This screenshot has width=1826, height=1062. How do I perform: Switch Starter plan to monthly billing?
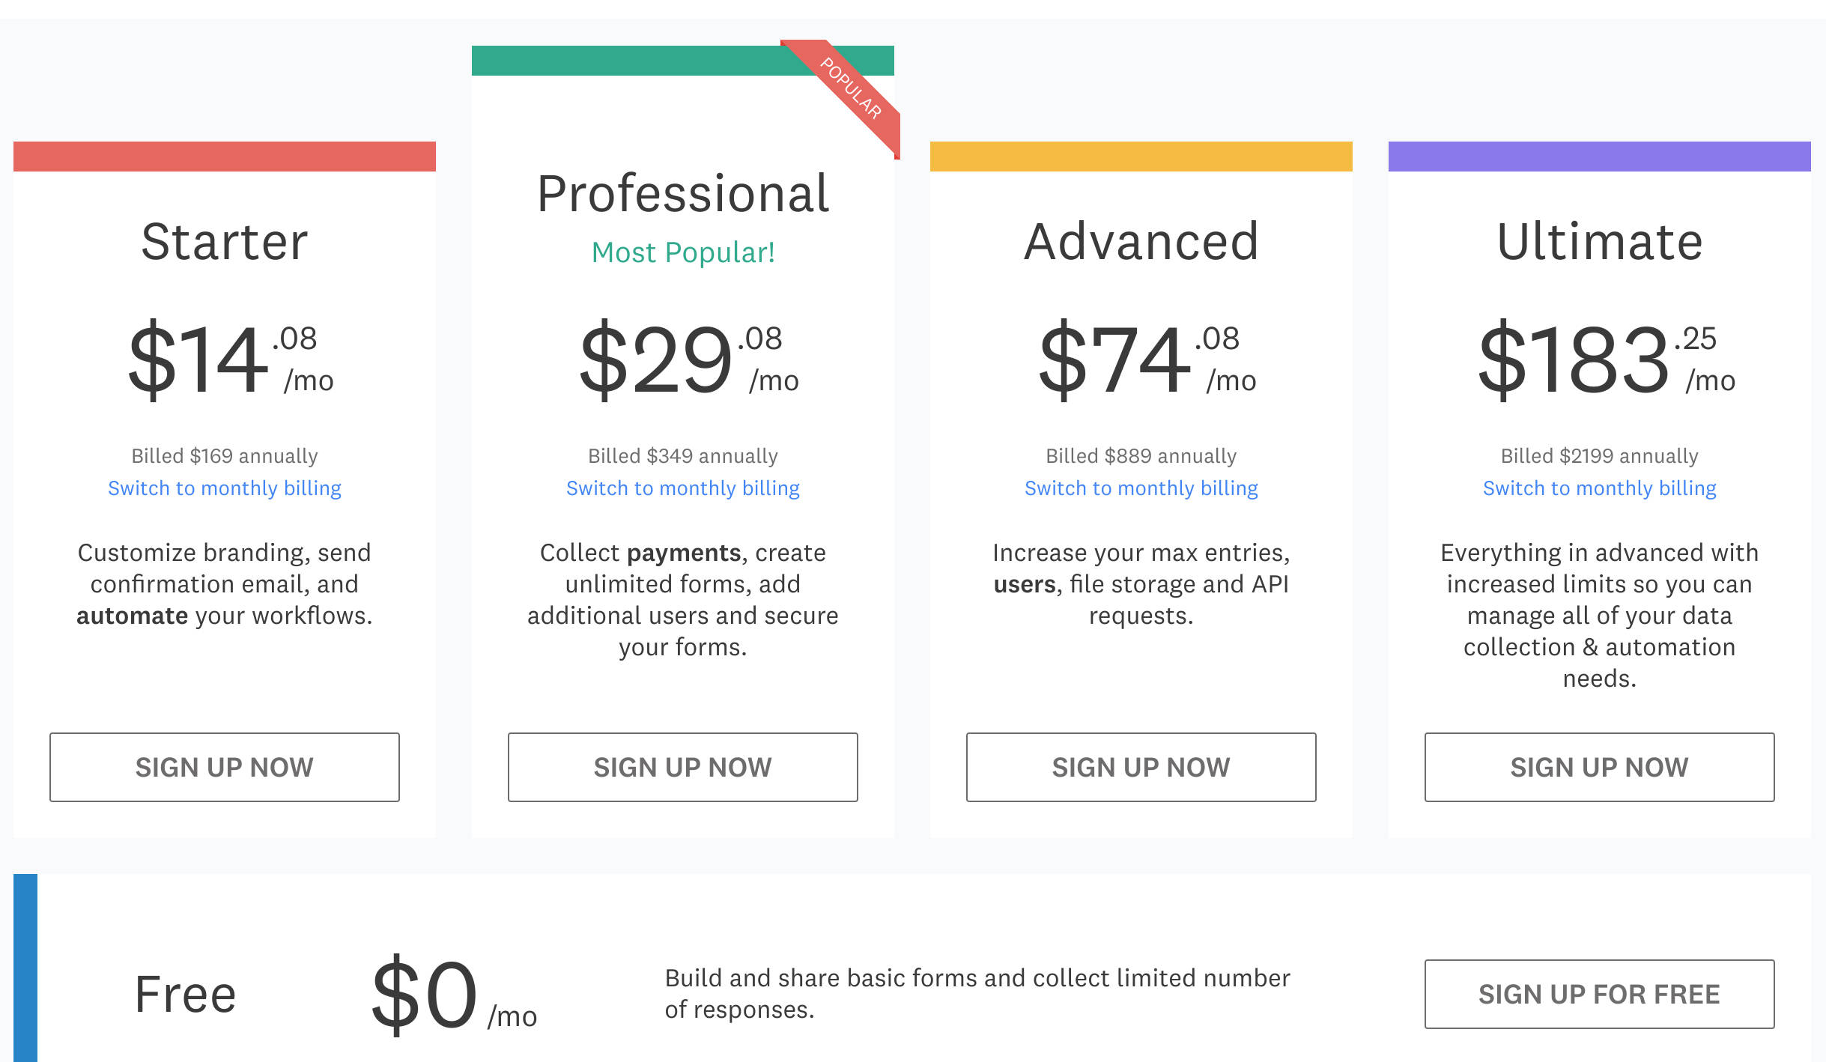pos(224,488)
